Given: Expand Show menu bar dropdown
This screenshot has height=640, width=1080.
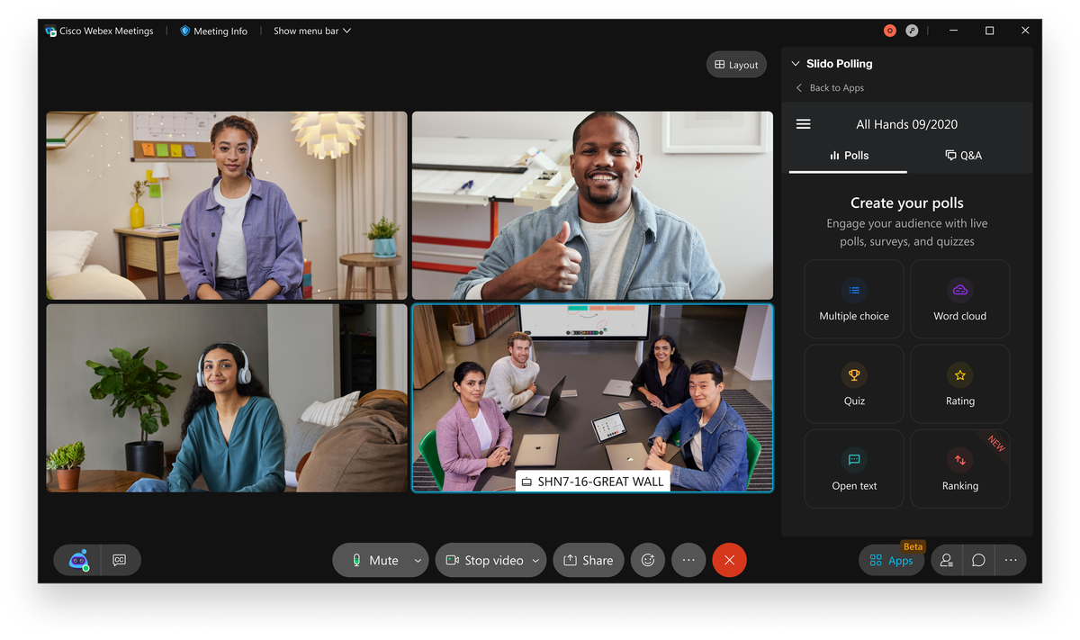Looking at the screenshot, I should [311, 31].
